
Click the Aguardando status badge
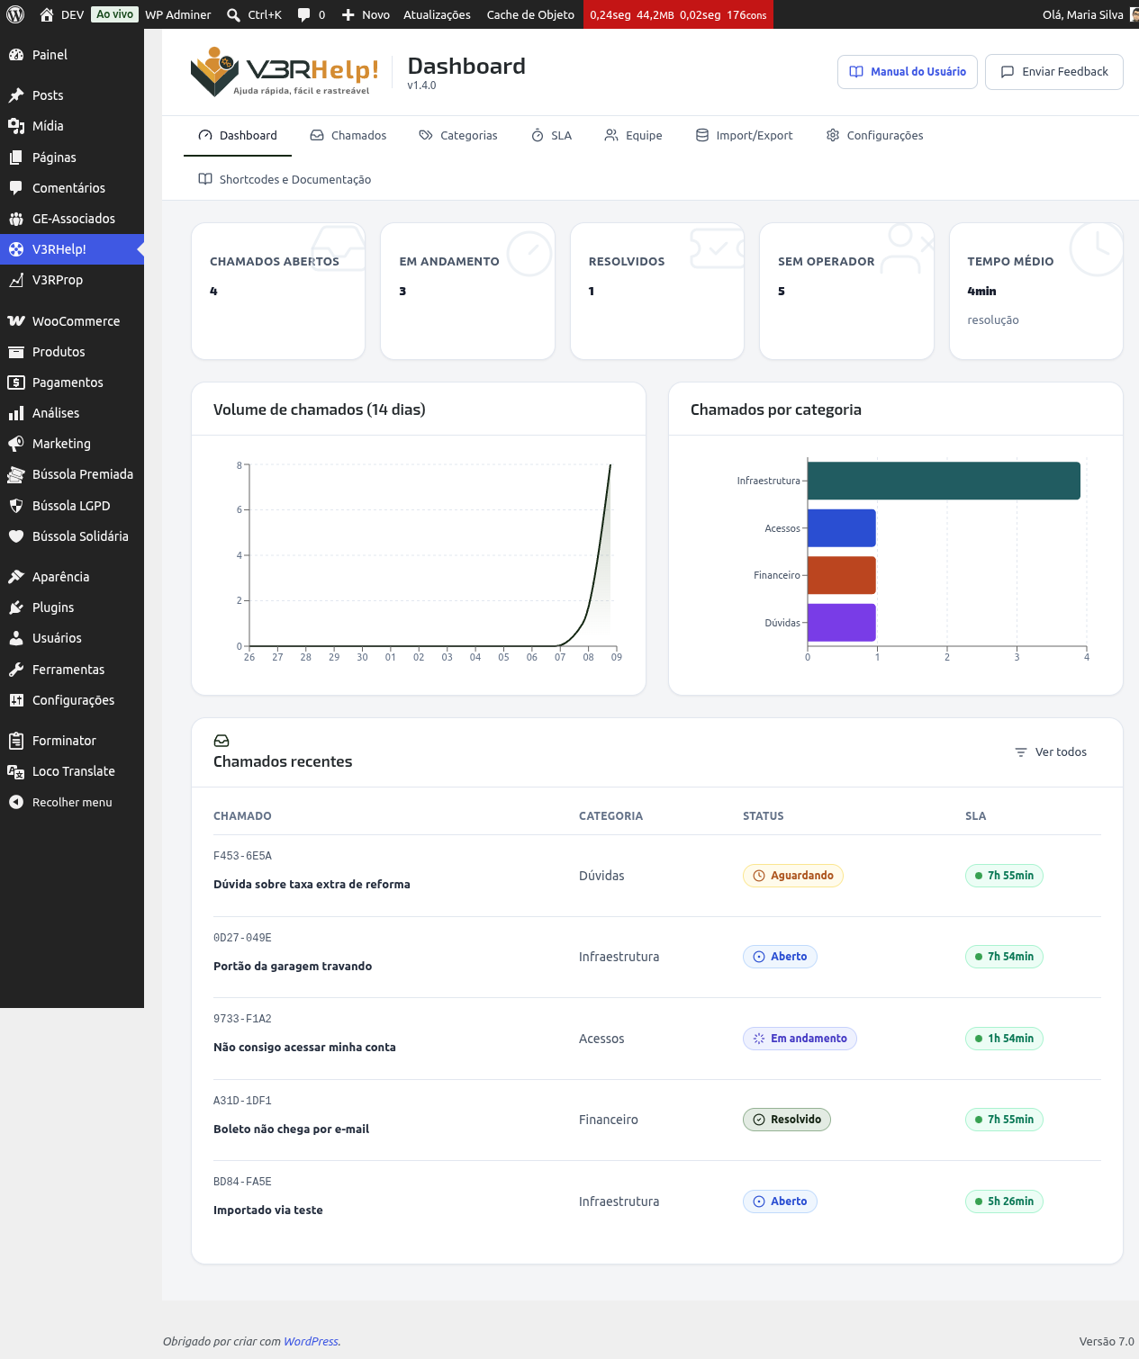pyautogui.click(x=793, y=876)
